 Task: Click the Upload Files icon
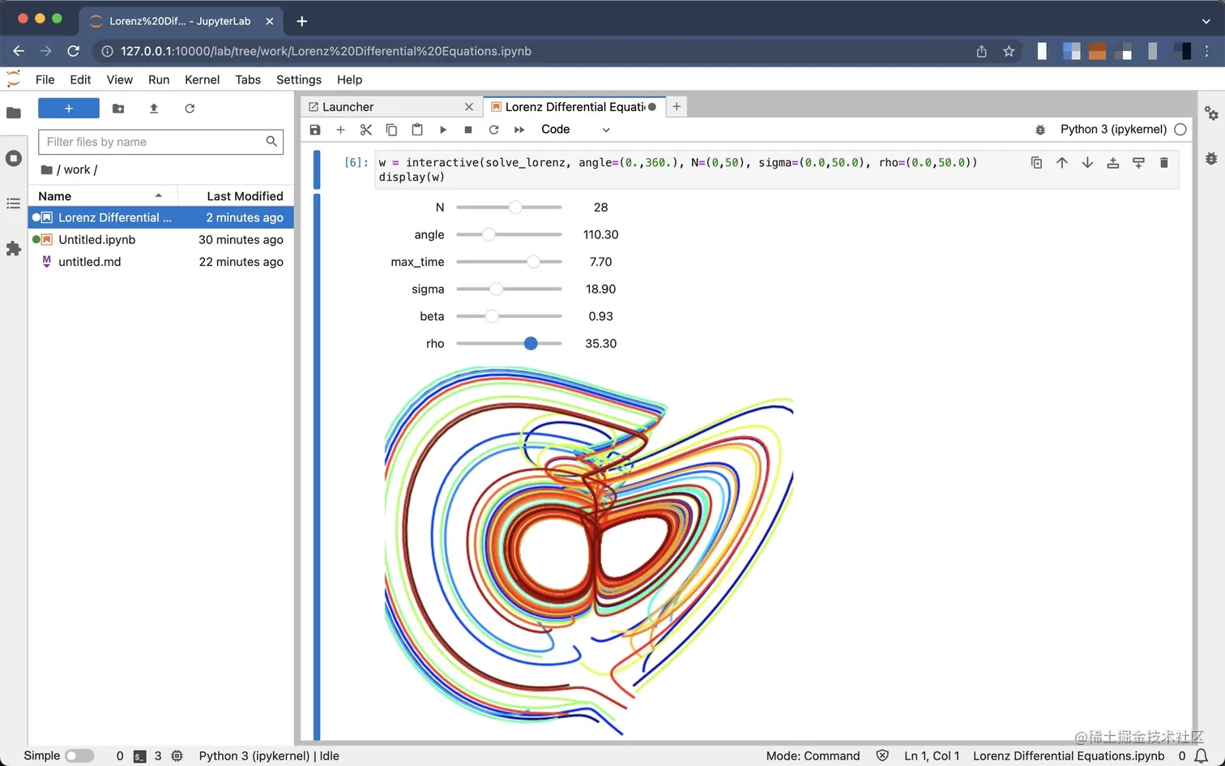click(x=154, y=109)
